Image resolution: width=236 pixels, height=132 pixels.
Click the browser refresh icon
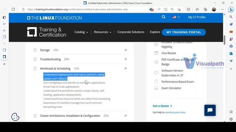(x=13, y=9)
